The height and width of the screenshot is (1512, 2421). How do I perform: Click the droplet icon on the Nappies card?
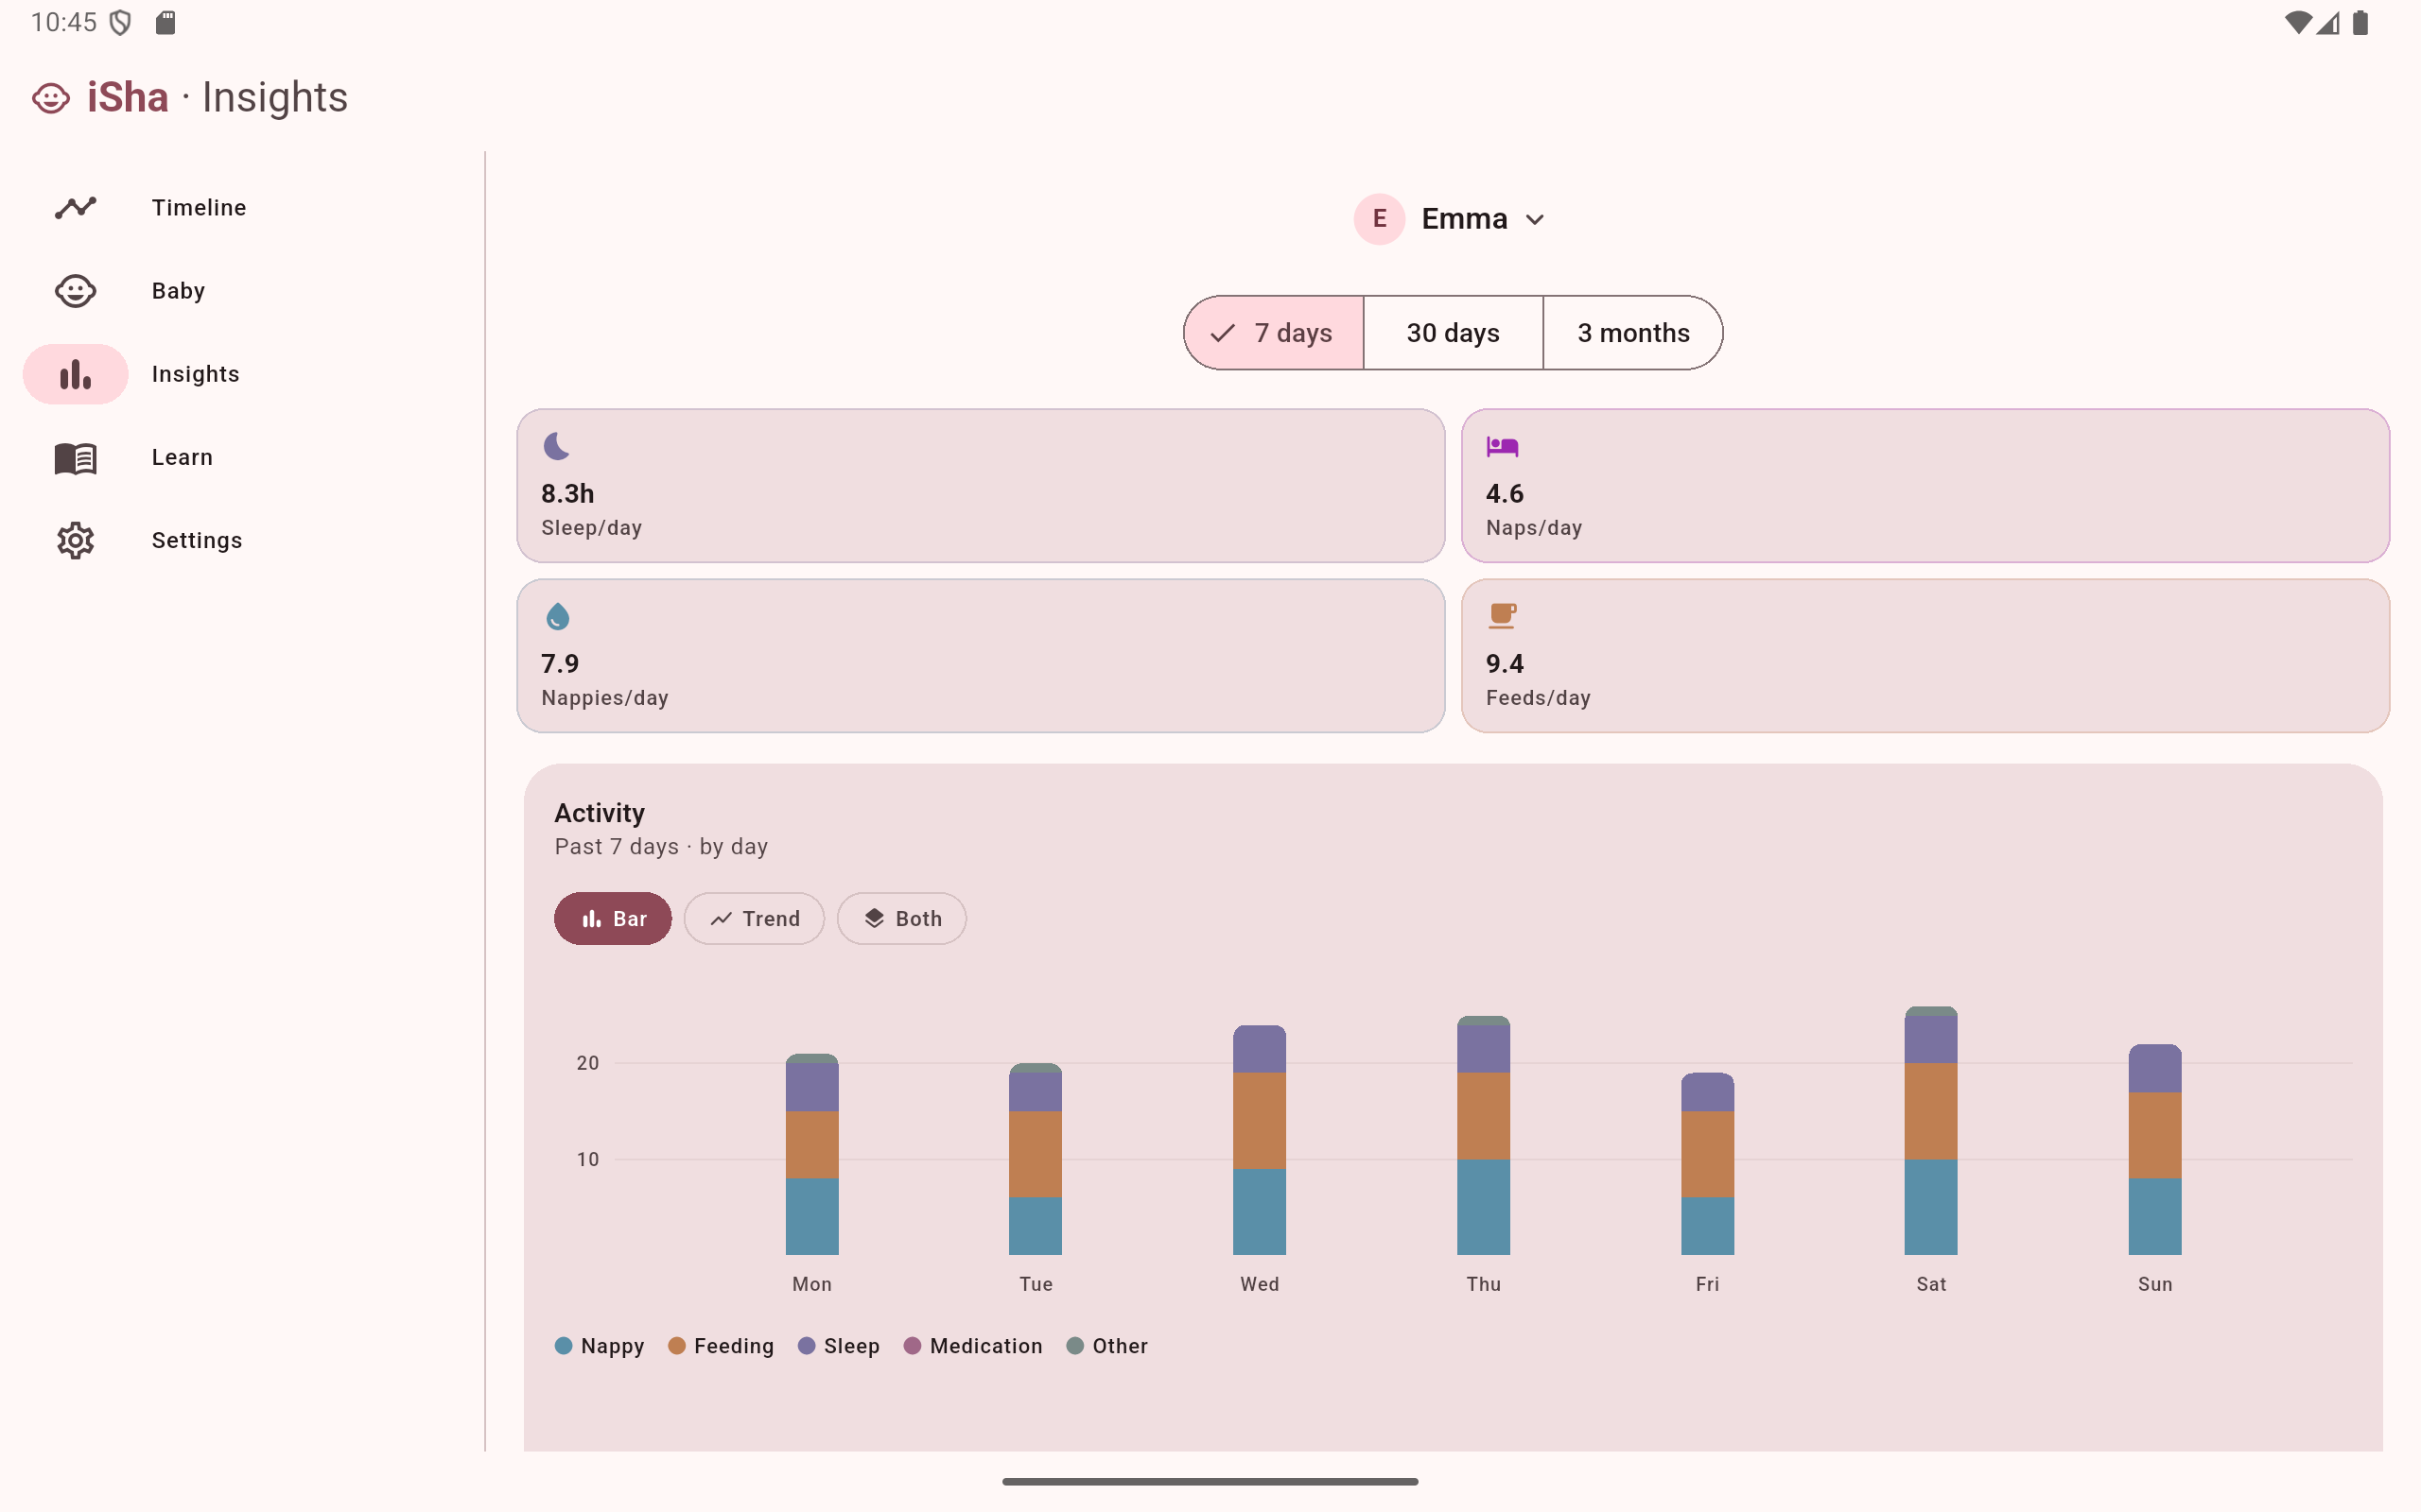coord(557,616)
